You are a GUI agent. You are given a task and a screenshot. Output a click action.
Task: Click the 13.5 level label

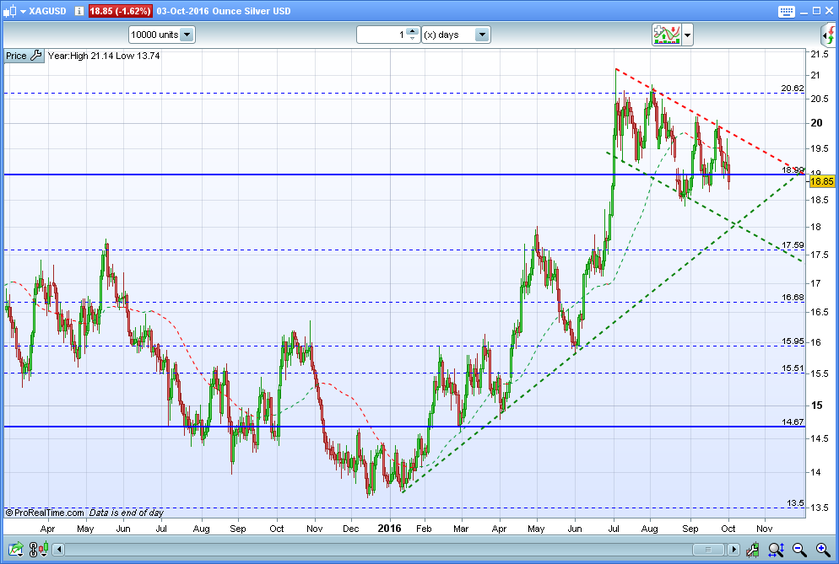[795, 503]
